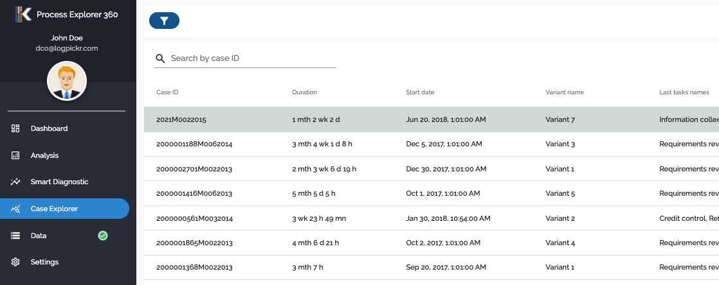
Task: Sort by the Case ID column header
Action: coord(167,92)
